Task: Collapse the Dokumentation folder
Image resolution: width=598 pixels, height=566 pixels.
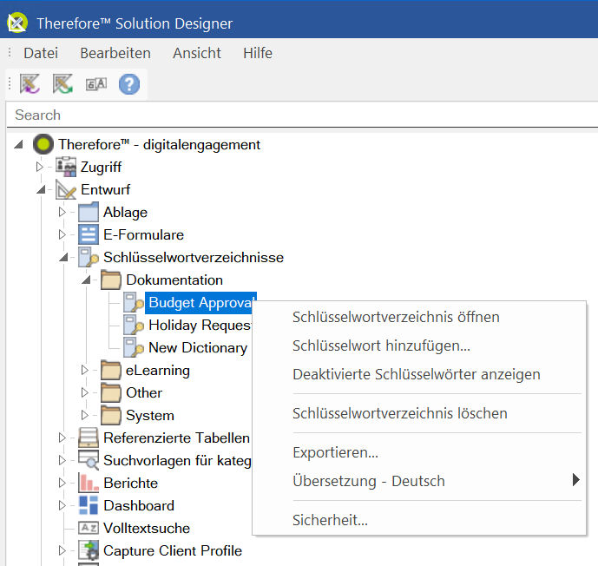Action: 85,280
